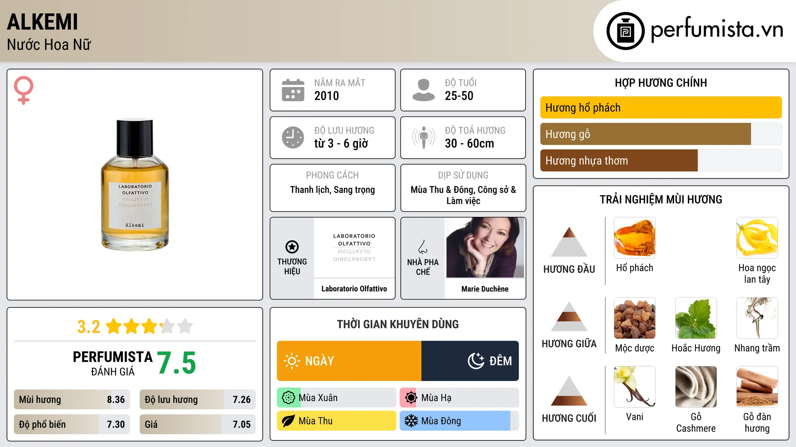796x447 pixels.
Task: Open the Gỗ đàn hương sandalwood image
Action: coord(757,387)
